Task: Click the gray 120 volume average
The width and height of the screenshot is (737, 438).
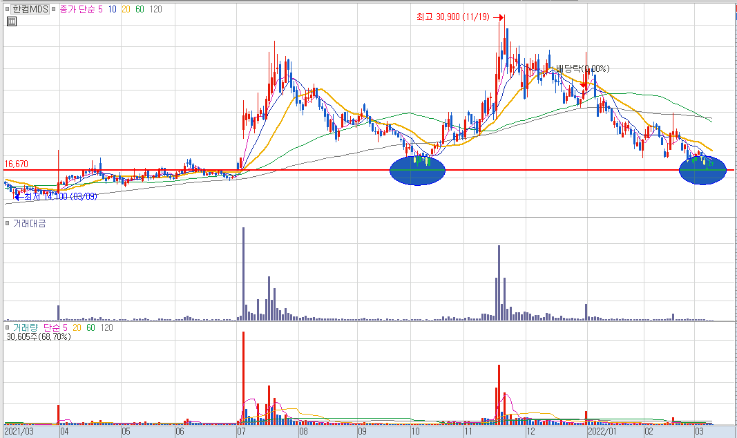Action: point(106,327)
